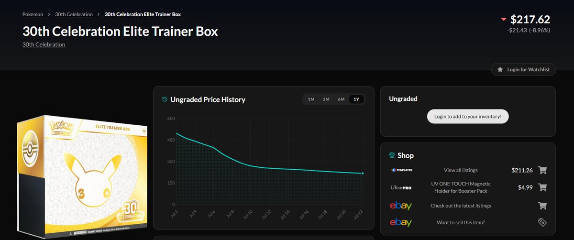Click the Ultra PRO logo
Screen dimensions: 574x240
click(x=401, y=188)
